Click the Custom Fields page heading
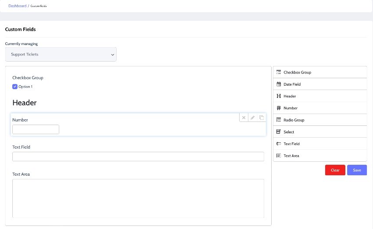373x229 pixels. (21, 29)
